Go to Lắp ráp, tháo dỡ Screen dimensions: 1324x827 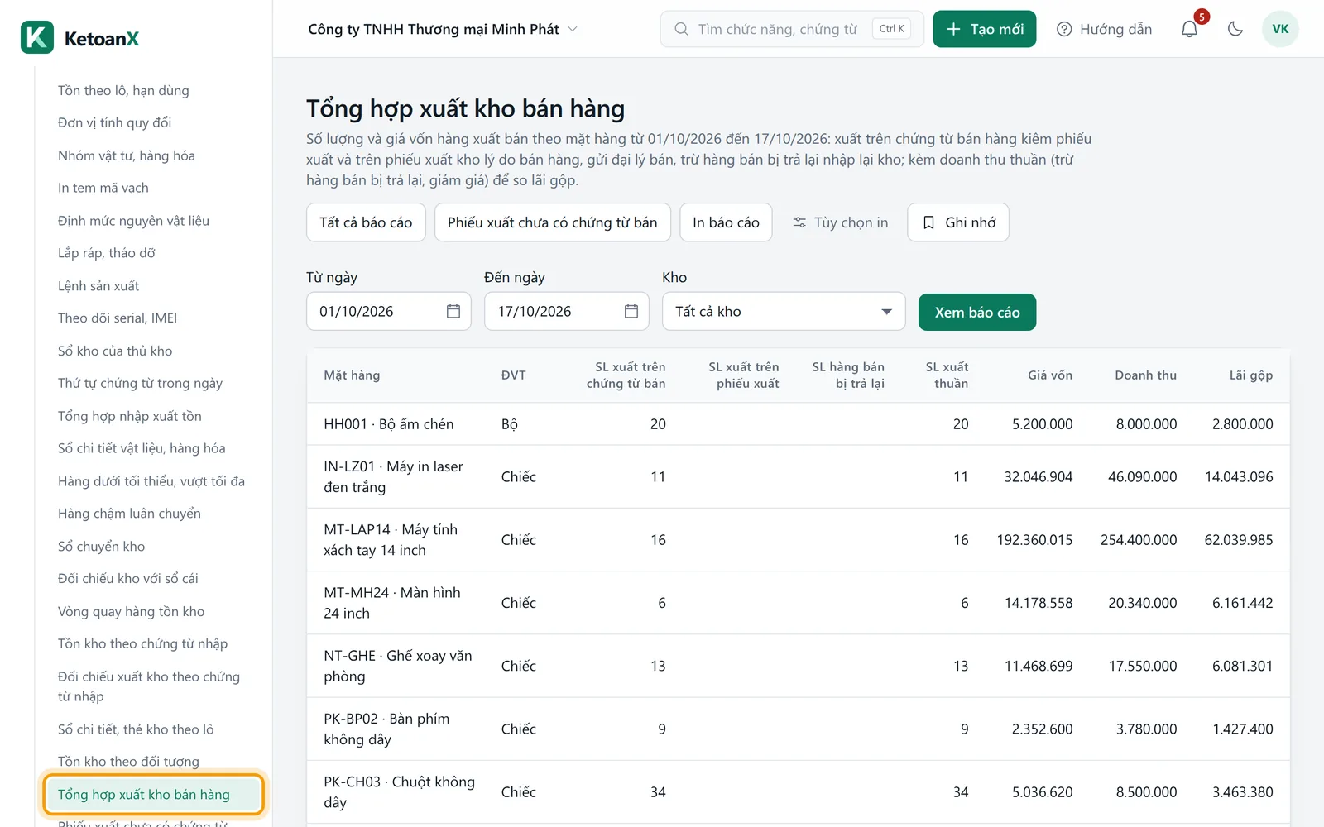(x=107, y=253)
